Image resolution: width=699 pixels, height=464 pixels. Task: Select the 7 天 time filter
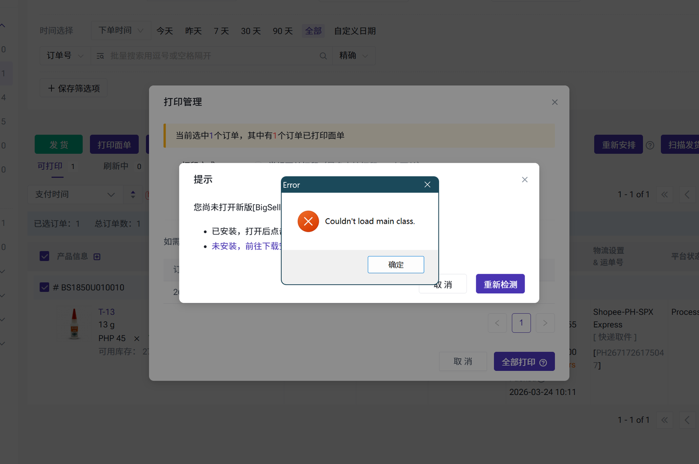221,31
